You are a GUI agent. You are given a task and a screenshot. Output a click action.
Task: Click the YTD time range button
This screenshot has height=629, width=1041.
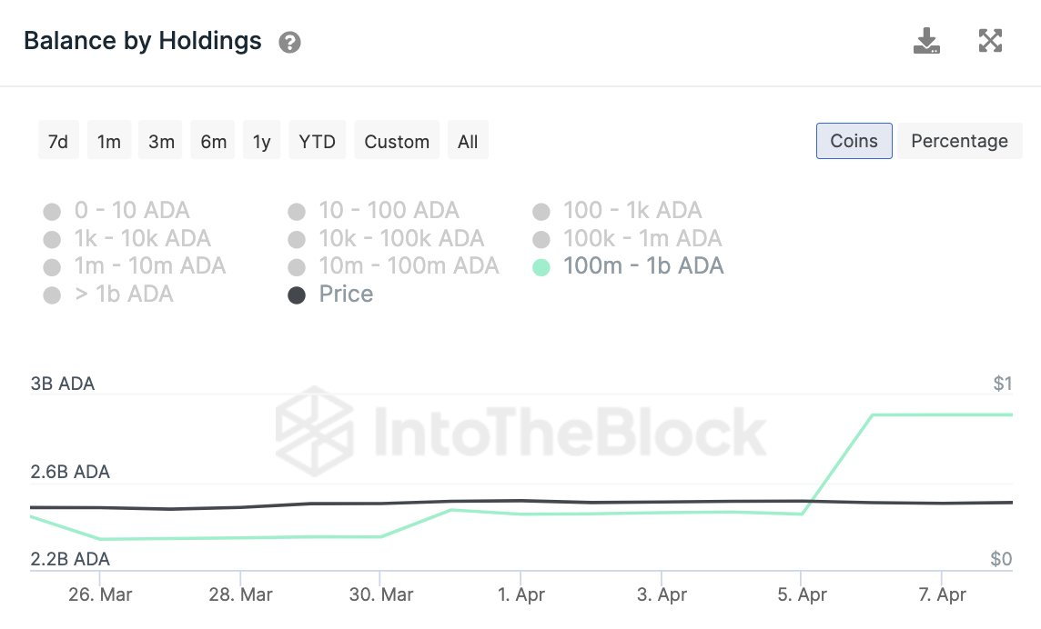(x=317, y=141)
